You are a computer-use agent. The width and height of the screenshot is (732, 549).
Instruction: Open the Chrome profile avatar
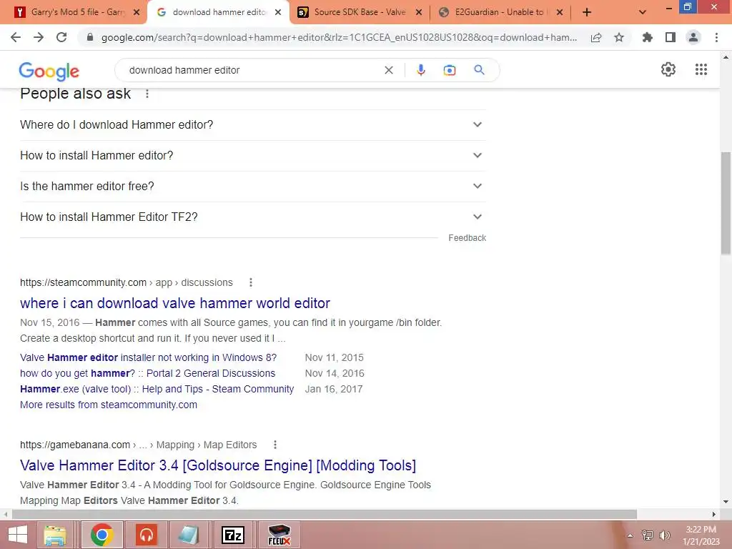[693, 37]
